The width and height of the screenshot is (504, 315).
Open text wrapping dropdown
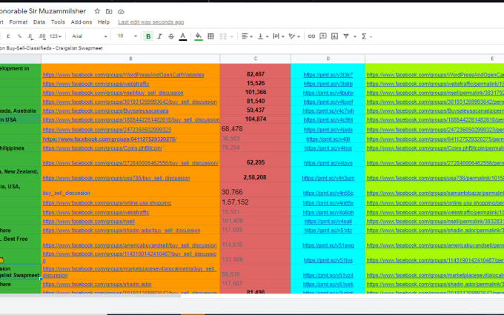click(279, 36)
